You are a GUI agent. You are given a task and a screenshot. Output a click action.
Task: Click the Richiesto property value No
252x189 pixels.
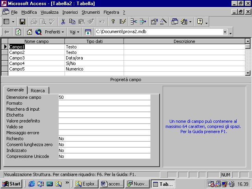click(104, 139)
